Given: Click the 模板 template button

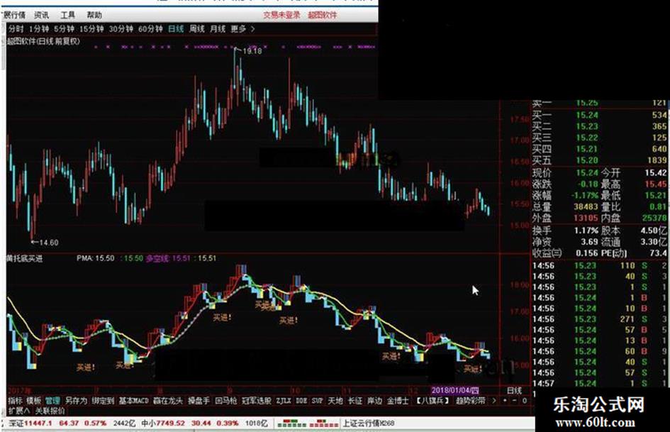Looking at the screenshot, I should tap(34, 401).
